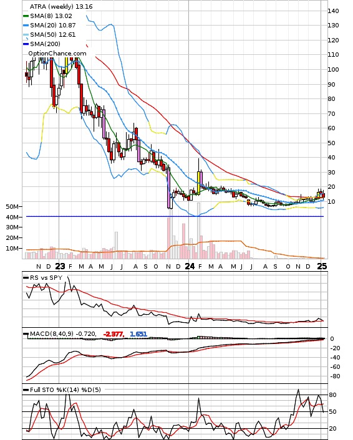The image size is (353, 440).
Task: Click the black swatch beside Full STO
Action: pos(26,390)
